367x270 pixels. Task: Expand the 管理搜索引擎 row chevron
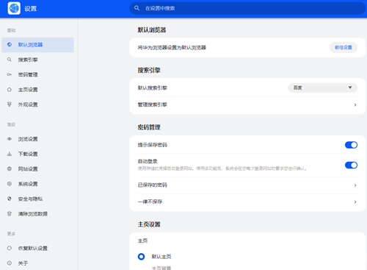click(x=355, y=104)
